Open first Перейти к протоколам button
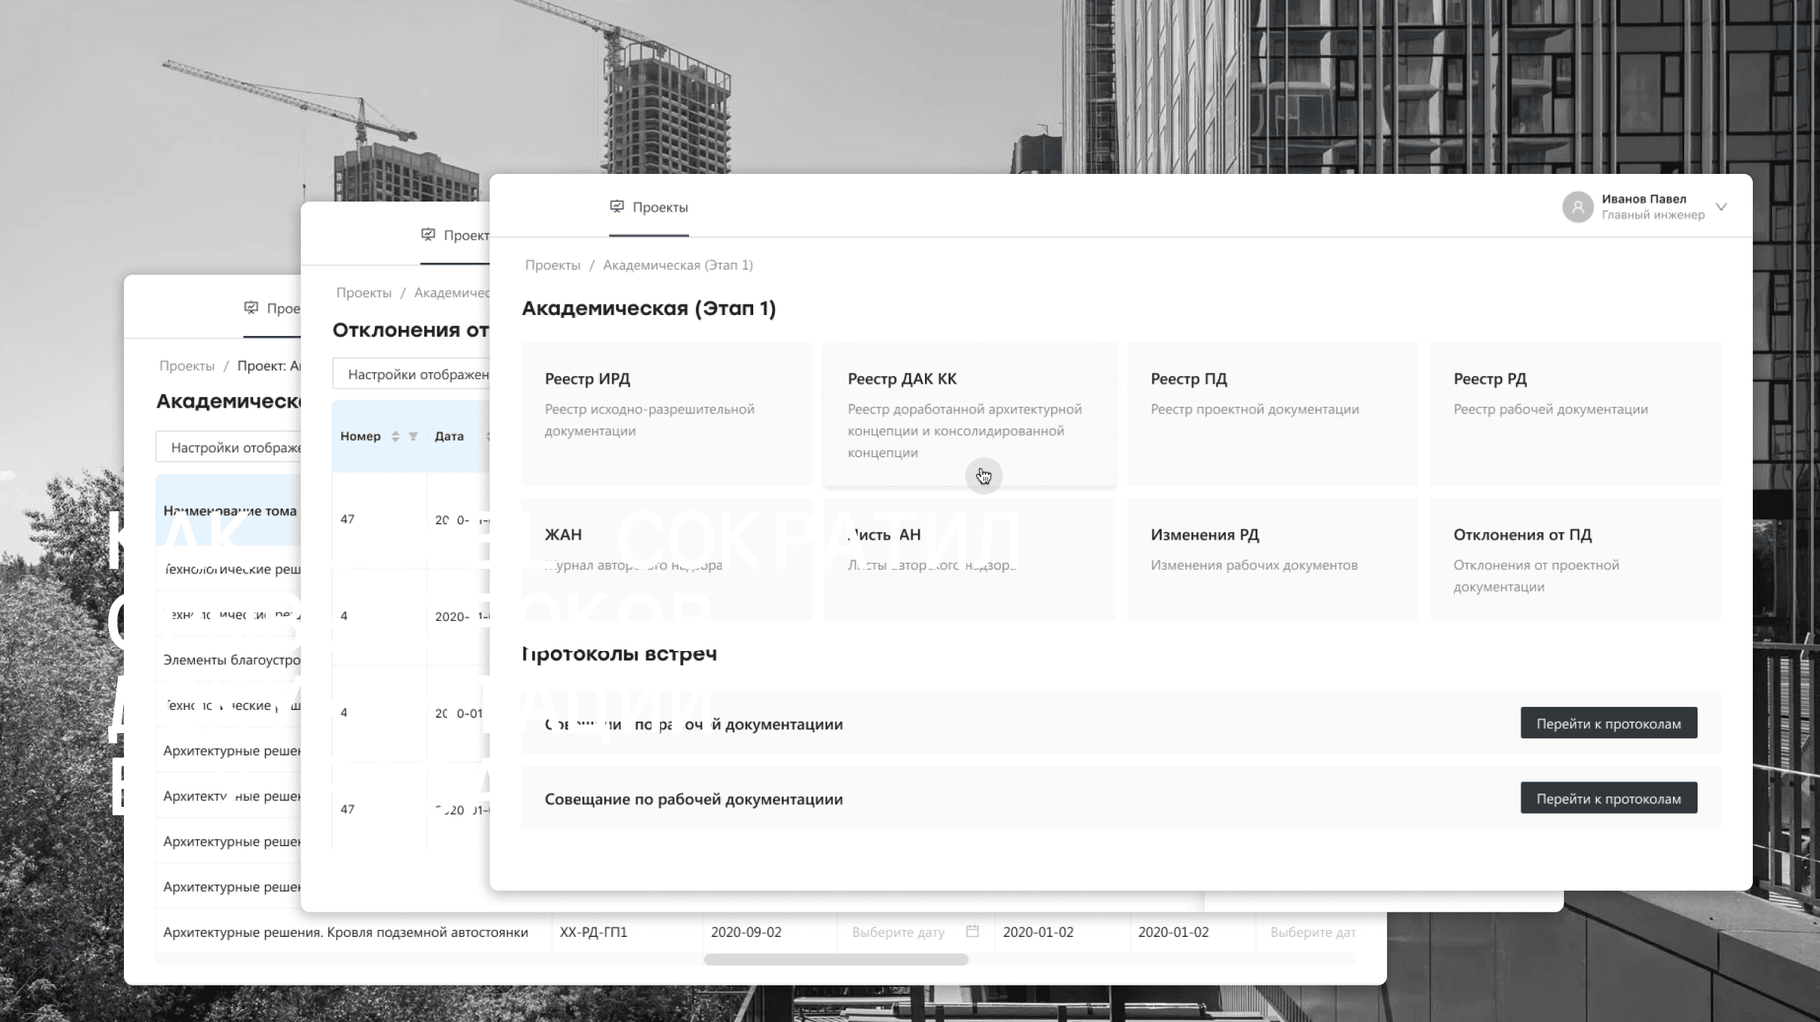The height and width of the screenshot is (1022, 1820). 1608,723
